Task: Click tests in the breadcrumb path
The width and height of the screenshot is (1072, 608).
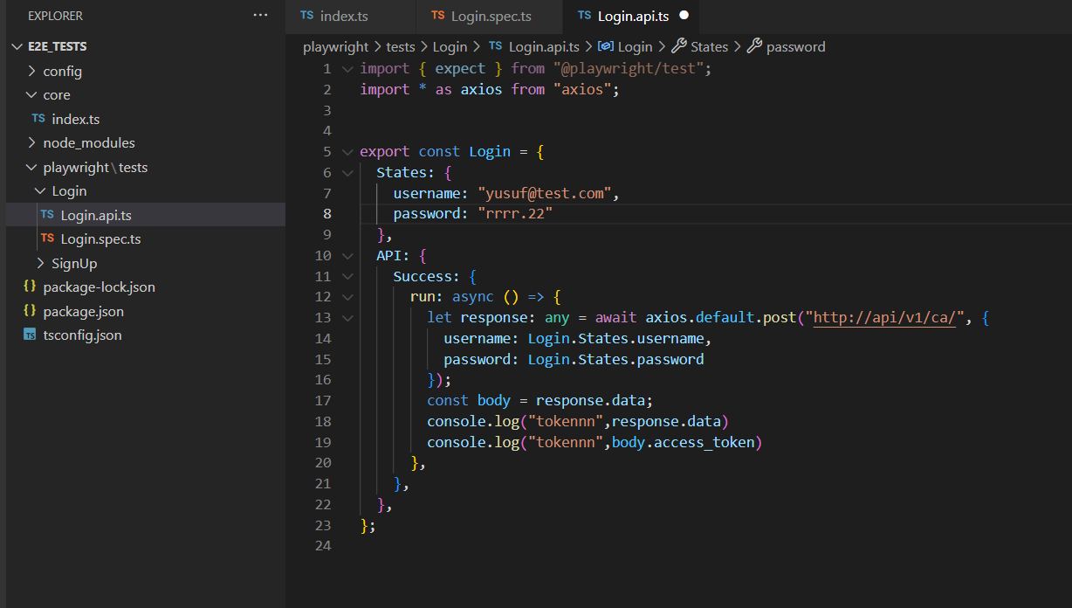Action: pos(401,46)
